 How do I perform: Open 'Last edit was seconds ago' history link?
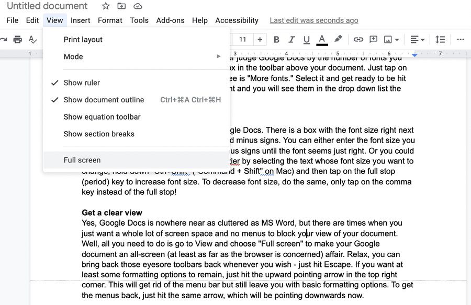pos(314,20)
